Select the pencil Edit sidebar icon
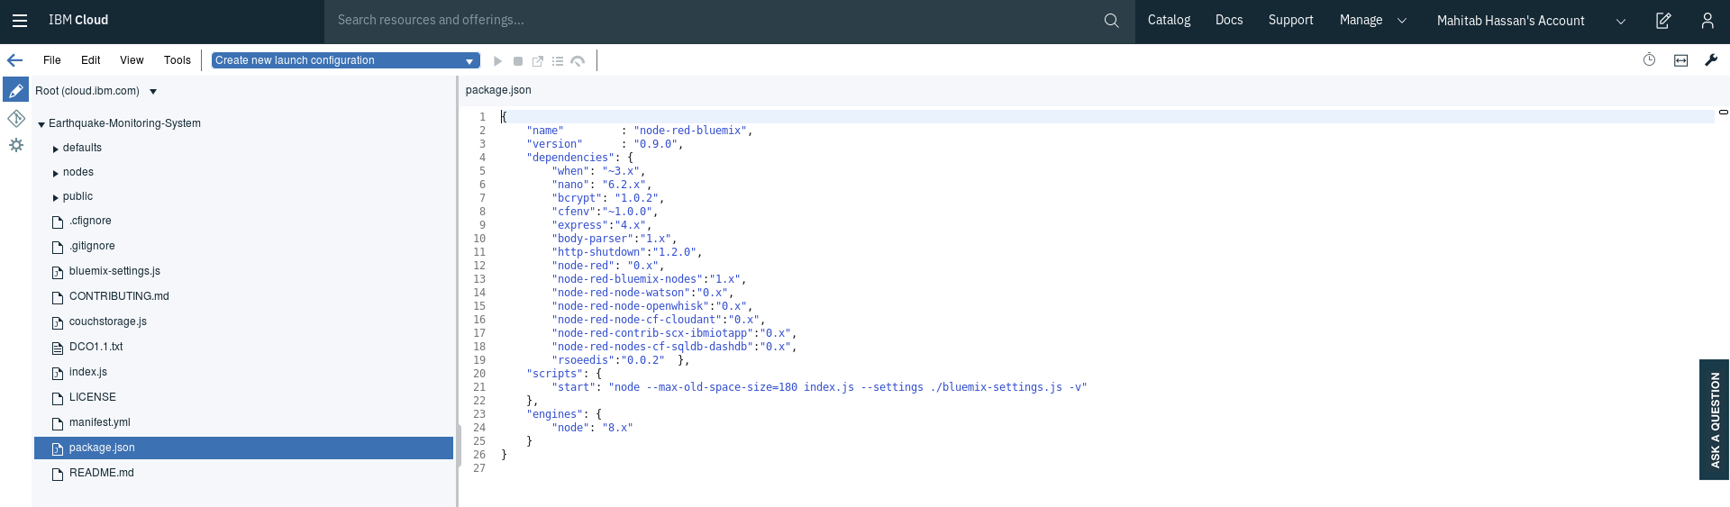 pyautogui.click(x=16, y=89)
